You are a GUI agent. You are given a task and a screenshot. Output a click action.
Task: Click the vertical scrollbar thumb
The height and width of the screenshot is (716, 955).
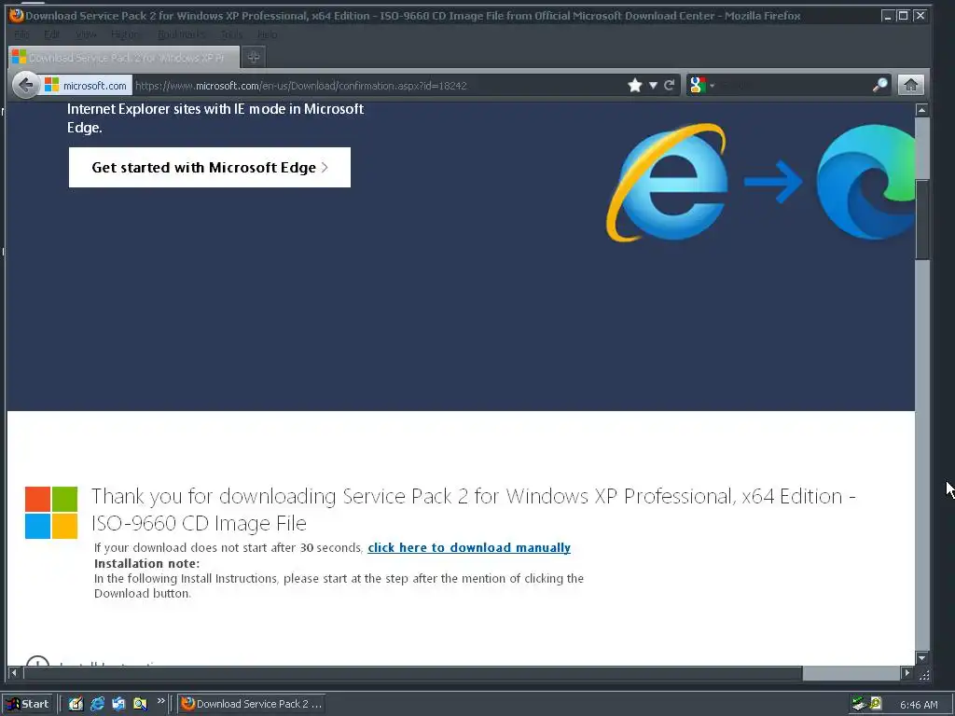tap(922, 219)
